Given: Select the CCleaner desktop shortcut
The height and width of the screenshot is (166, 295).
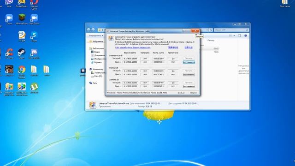Looking at the screenshot, I should coord(9,53).
